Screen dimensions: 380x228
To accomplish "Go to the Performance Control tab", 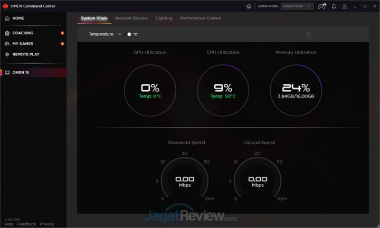I will [201, 18].
